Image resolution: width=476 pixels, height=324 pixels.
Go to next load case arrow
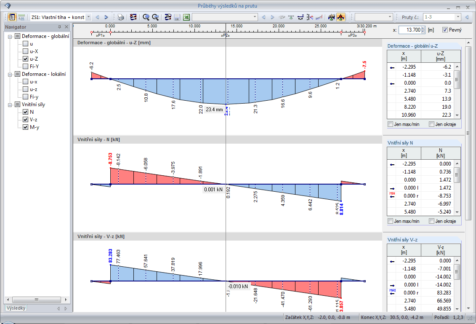[106, 17]
